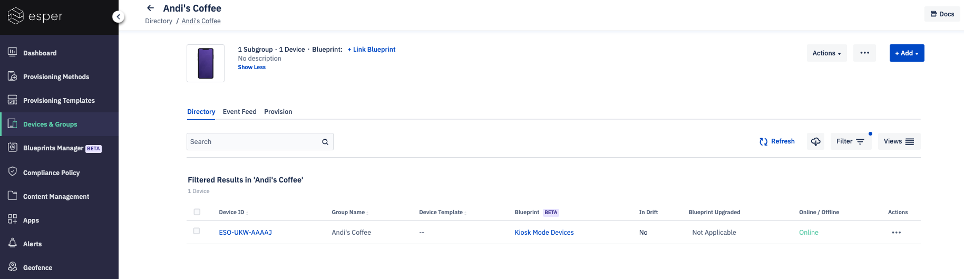This screenshot has width=964, height=279.
Task: Click the Geofence icon
Action: pyautogui.click(x=12, y=267)
